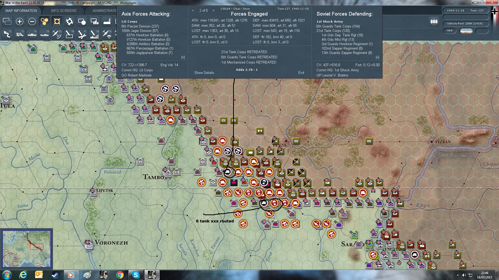Click the Syzran city marker
The height and width of the screenshot is (280, 499).
point(431,142)
